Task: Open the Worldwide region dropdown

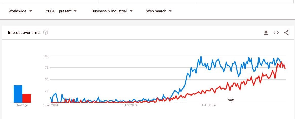Action: coord(20,11)
